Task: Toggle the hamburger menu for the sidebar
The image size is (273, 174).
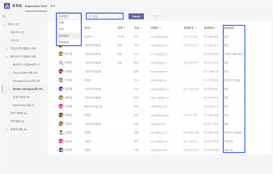Action: [4, 16]
